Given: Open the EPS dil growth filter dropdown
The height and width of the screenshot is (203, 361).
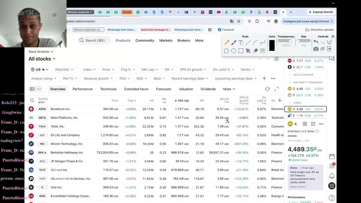Looking at the screenshot, I should click(x=193, y=70).
